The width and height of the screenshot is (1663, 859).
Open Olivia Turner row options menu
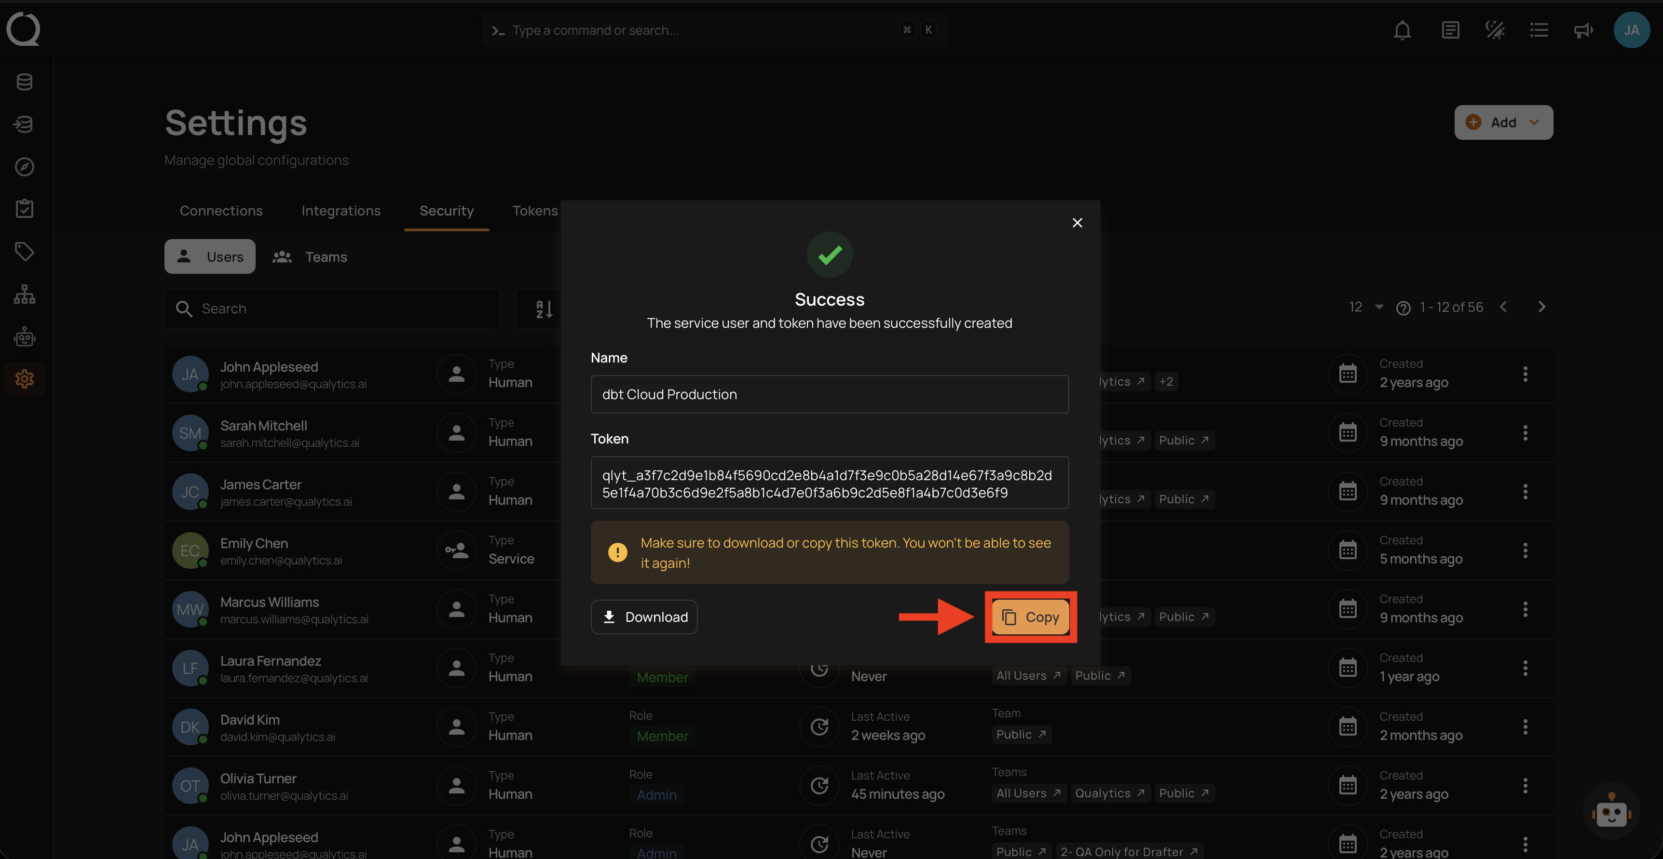[x=1526, y=786]
